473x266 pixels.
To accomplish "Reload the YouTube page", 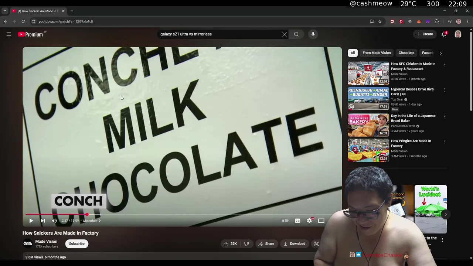I will [x=23, y=21].
